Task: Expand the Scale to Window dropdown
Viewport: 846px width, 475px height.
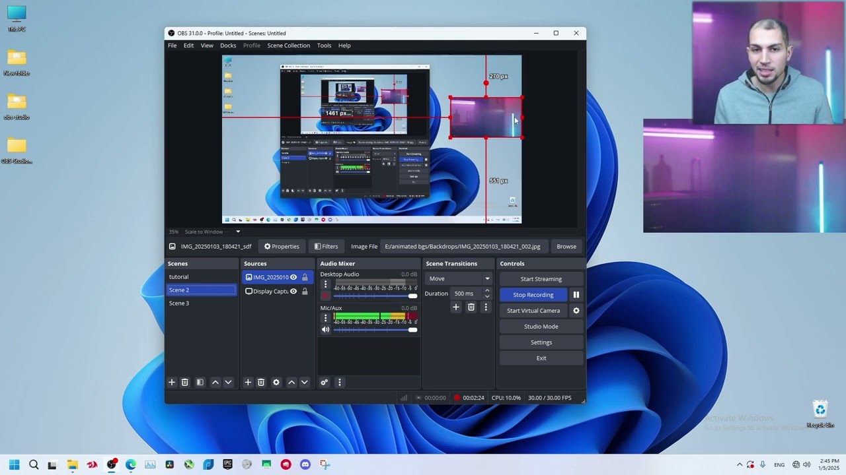Action: click(238, 232)
